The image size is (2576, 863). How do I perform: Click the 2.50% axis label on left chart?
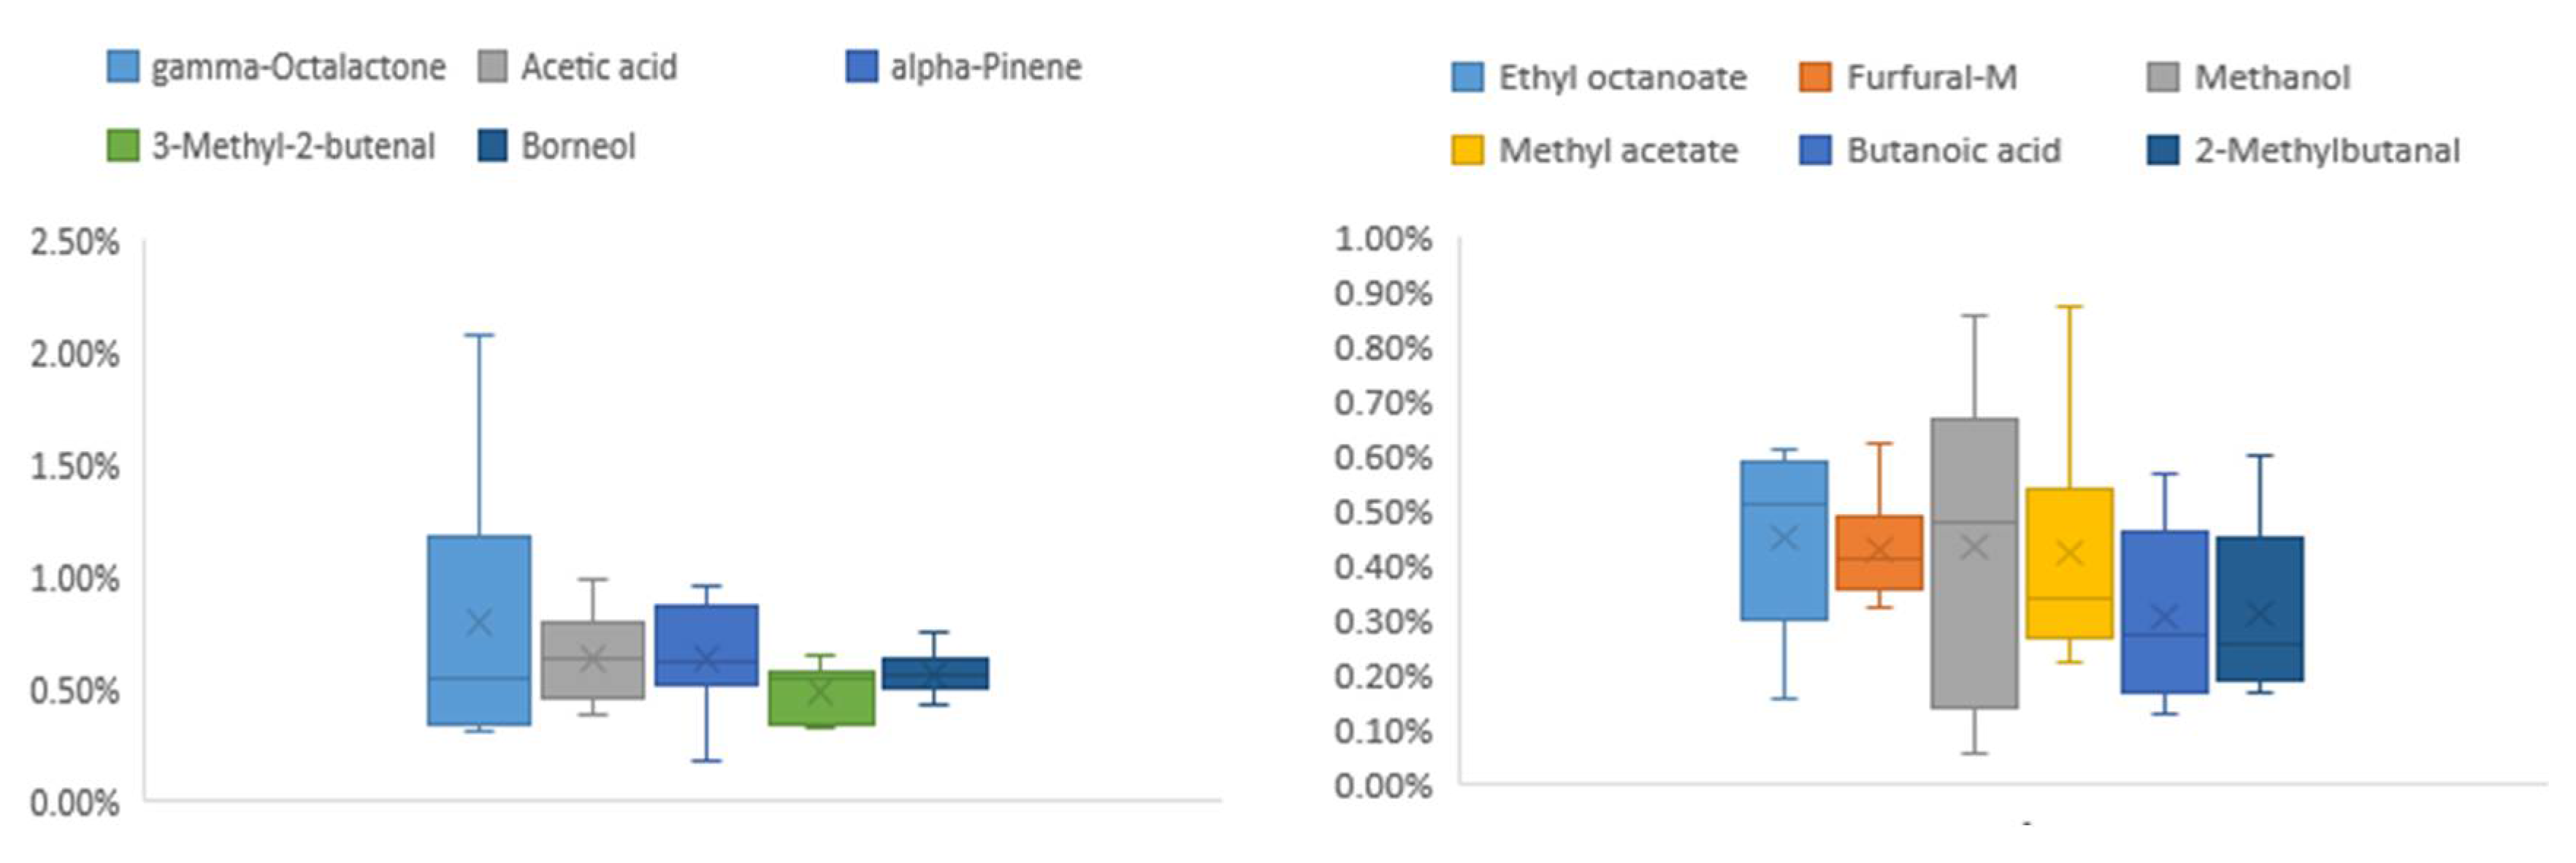click(75, 242)
